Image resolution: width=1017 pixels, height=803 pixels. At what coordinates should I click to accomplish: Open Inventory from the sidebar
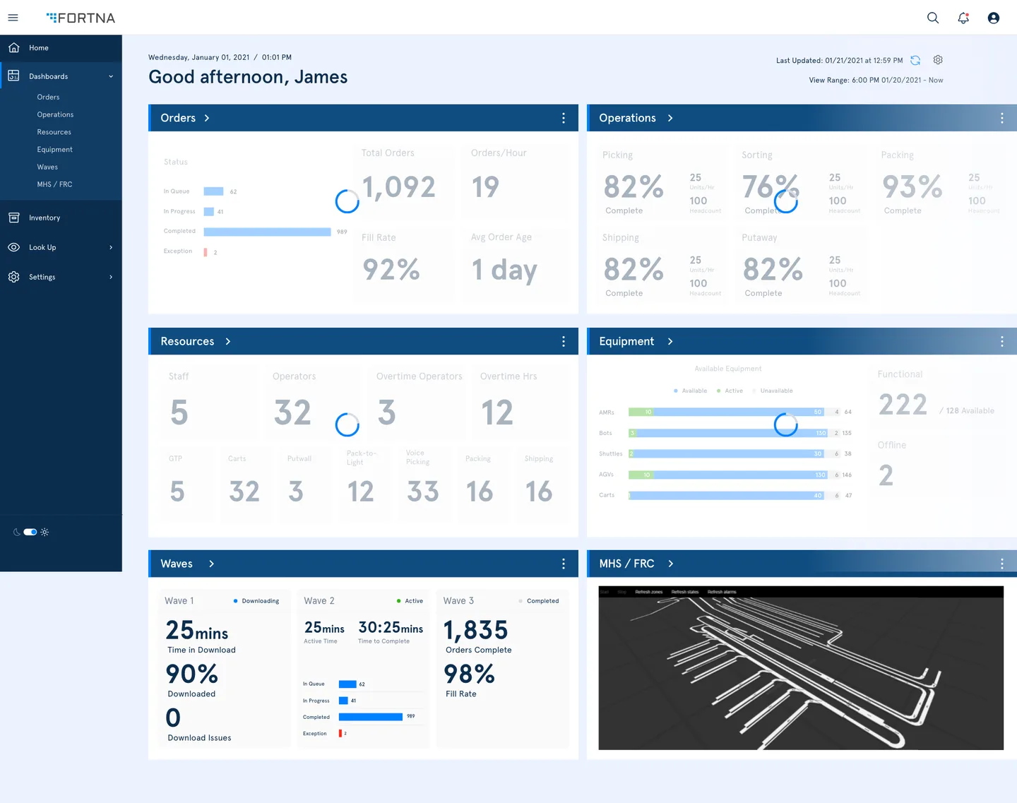pos(44,218)
